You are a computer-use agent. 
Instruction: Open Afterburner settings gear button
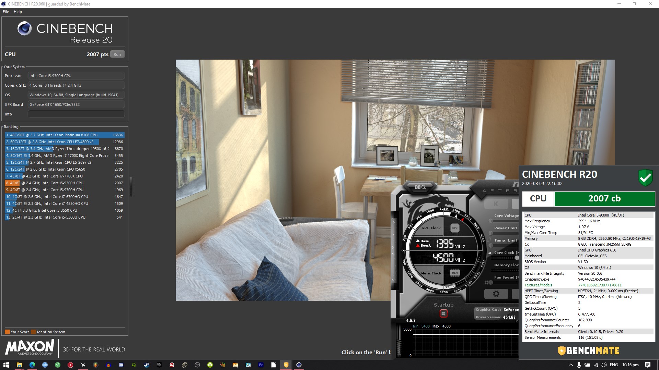[x=496, y=294]
